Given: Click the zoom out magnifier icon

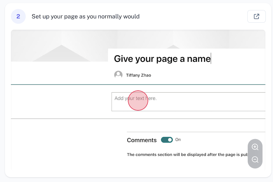Looking at the screenshot, I should pyautogui.click(x=255, y=160).
